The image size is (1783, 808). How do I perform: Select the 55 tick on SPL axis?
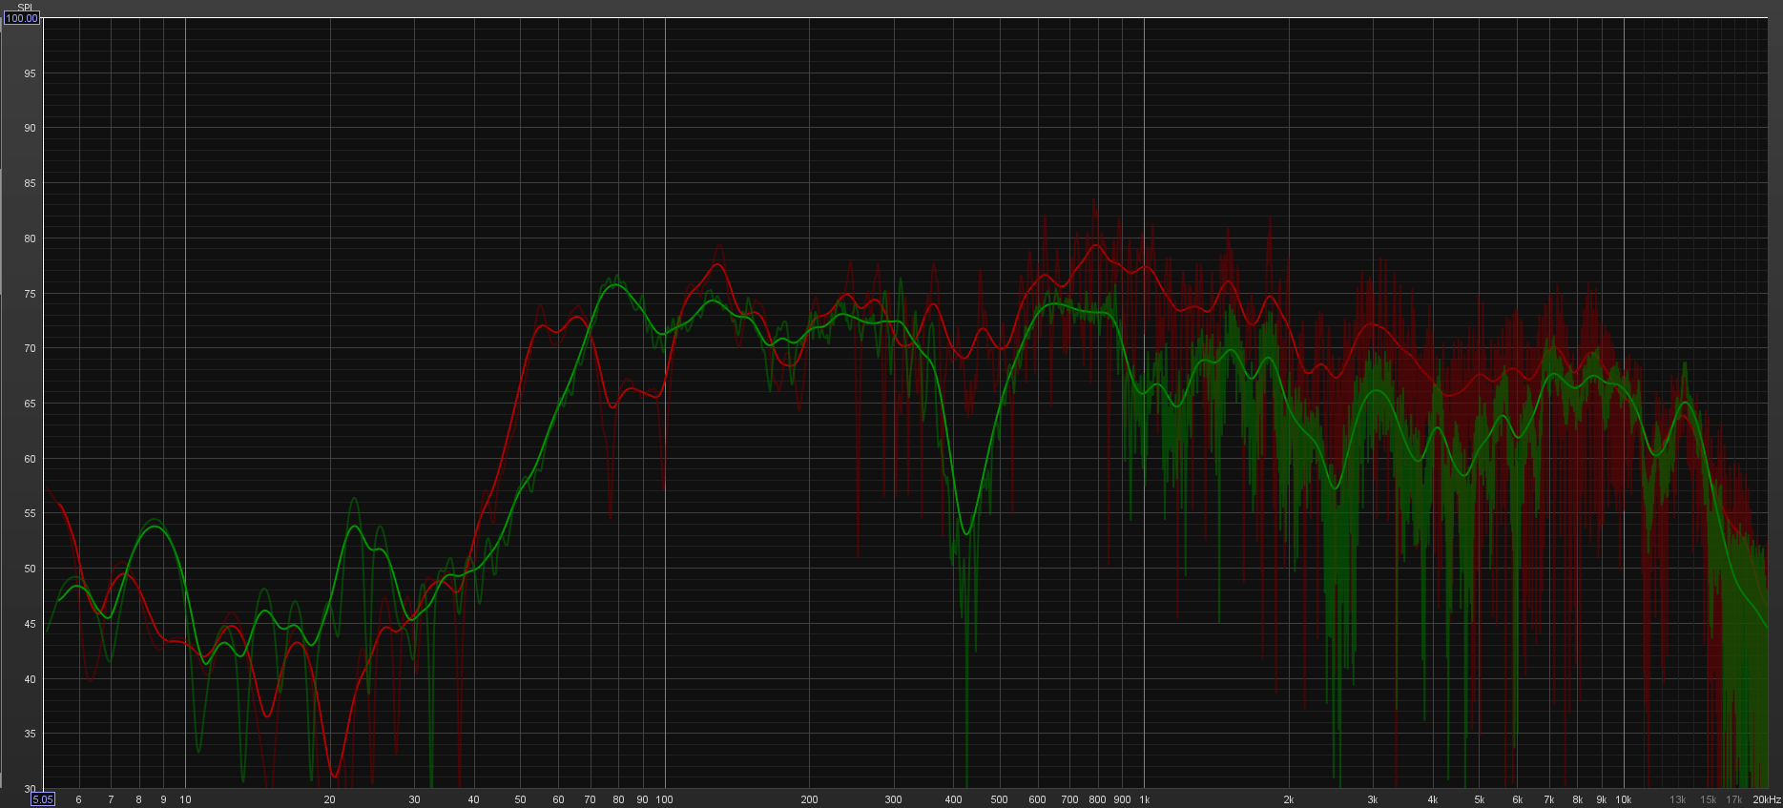(31, 513)
